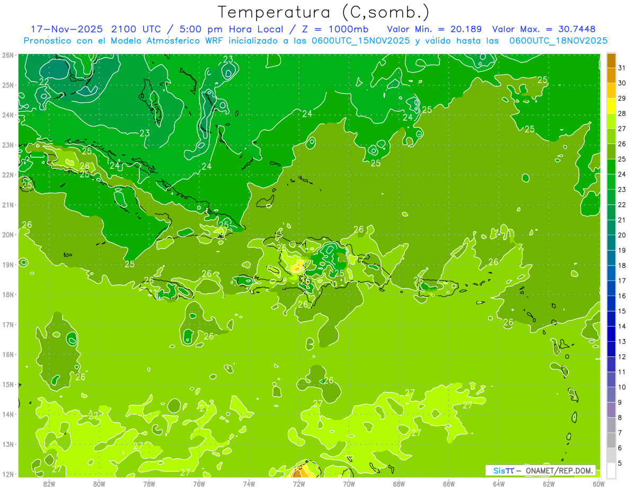Select the purple color bar segment between 8 and 9
The height and width of the screenshot is (491, 636).
pyautogui.click(x=611, y=410)
